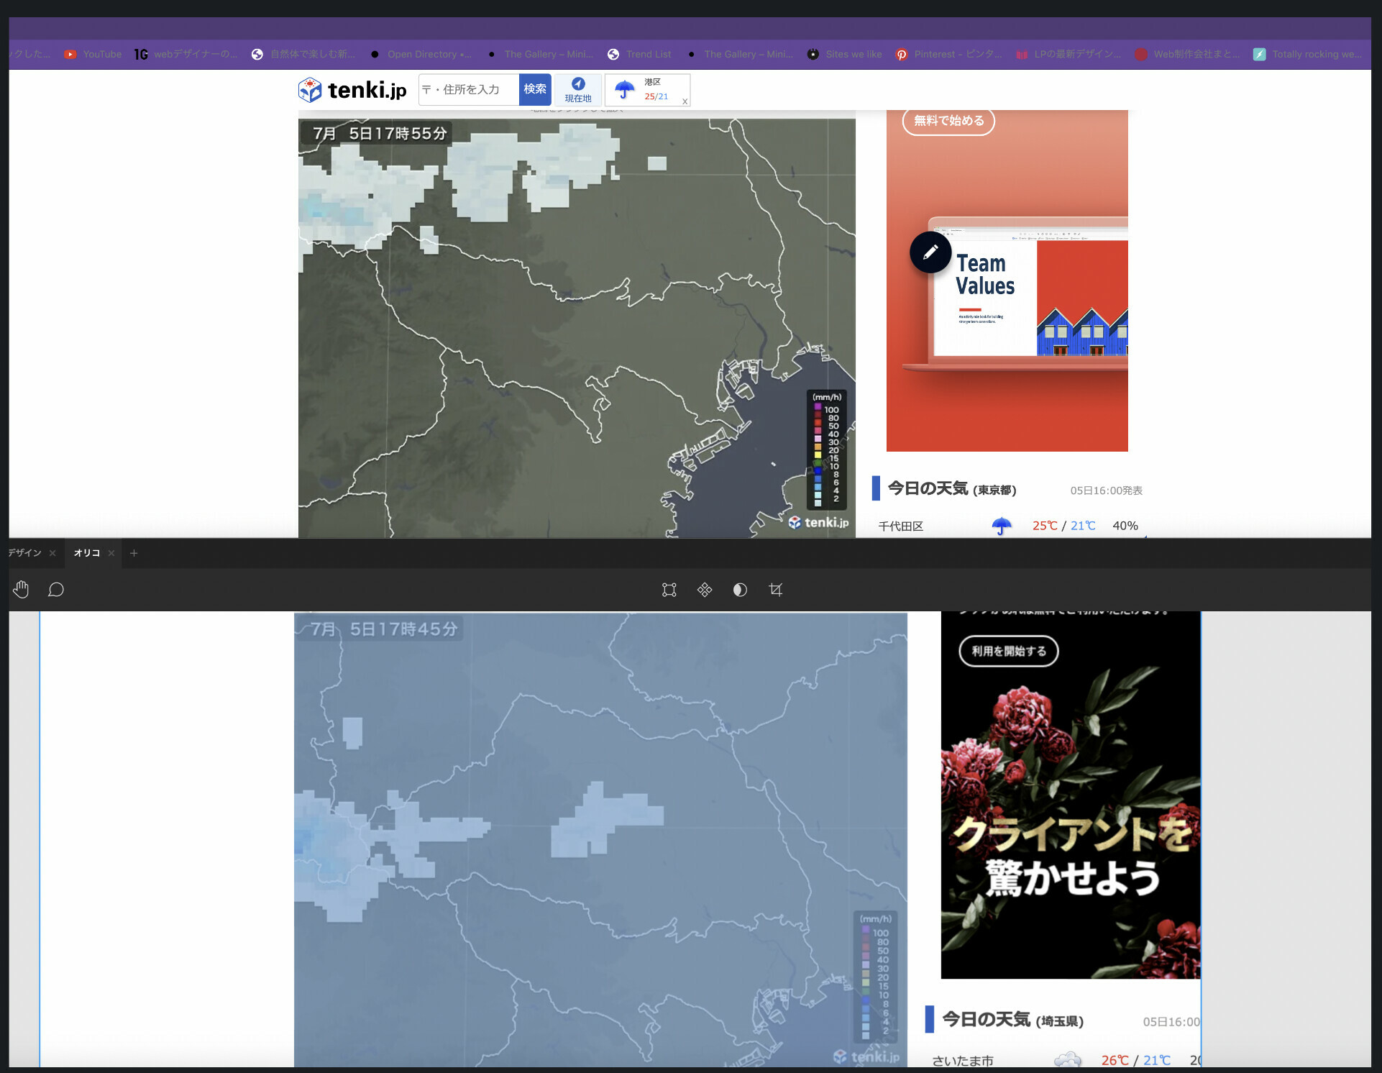Click the Create Component diamond icon

coord(705,590)
